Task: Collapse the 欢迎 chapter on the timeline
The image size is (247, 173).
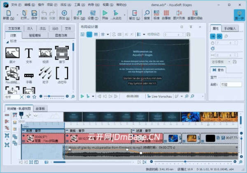Action: [23, 130]
